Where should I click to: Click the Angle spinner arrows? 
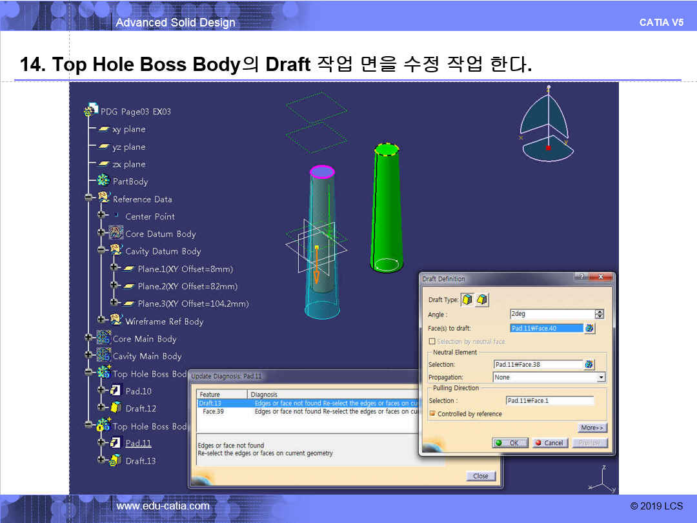point(600,314)
